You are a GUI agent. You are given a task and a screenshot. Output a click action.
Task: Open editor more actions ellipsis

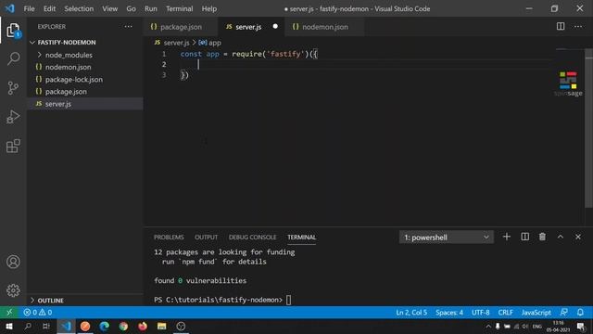[x=578, y=26]
